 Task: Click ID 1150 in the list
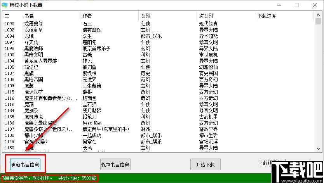pos(9,148)
